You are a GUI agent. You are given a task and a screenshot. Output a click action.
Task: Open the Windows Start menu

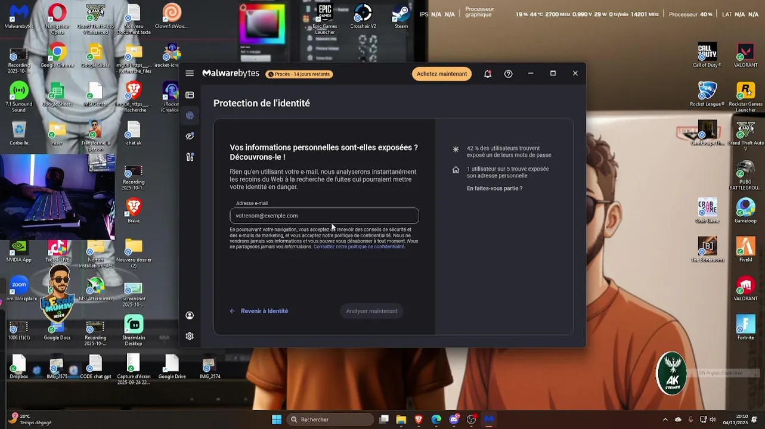[277, 419]
